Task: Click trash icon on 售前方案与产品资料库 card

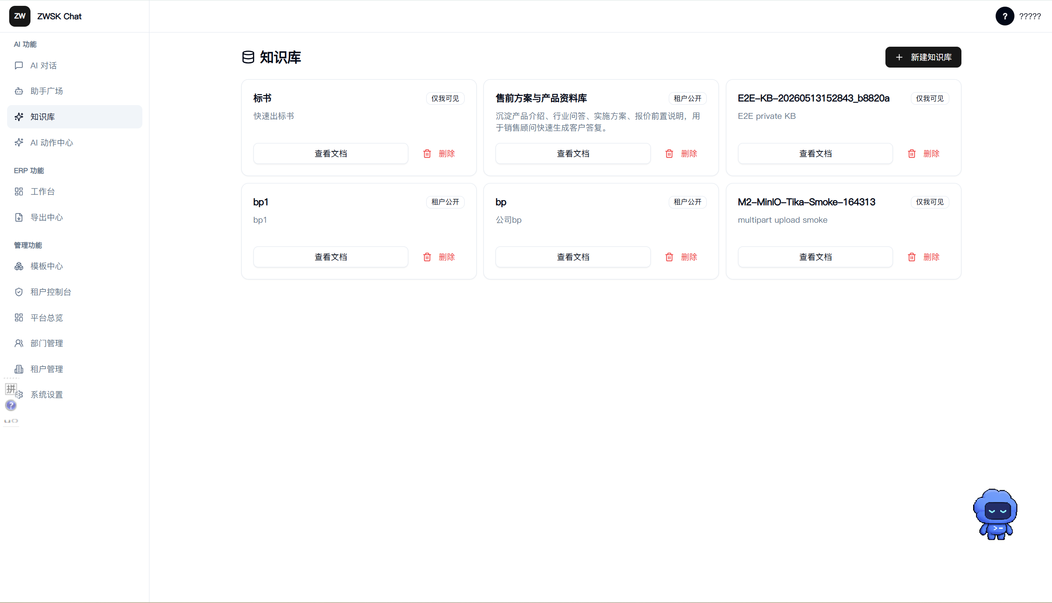Action: click(x=669, y=153)
